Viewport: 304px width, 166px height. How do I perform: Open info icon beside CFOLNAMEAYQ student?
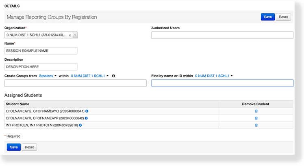pyautogui.click(x=87, y=111)
